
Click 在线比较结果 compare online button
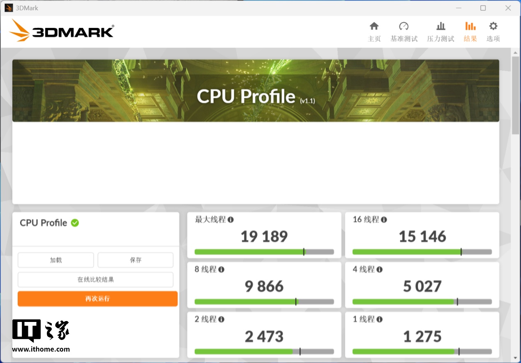coord(95,280)
